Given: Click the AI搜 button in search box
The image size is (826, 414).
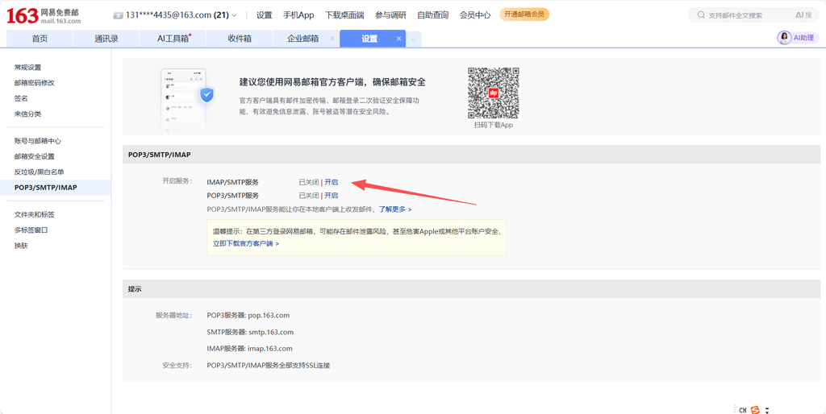Looking at the screenshot, I should pos(803,15).
